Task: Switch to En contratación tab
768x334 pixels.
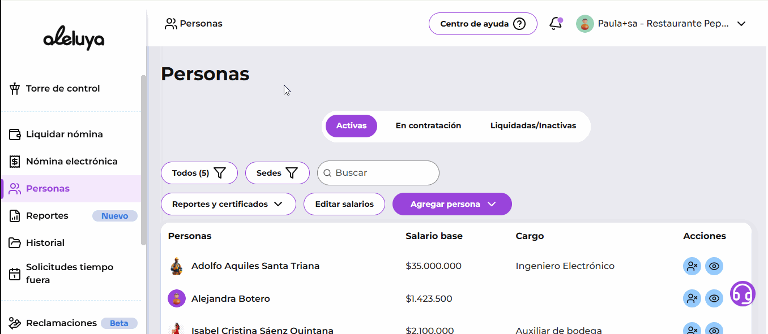Action: point(428,125)
